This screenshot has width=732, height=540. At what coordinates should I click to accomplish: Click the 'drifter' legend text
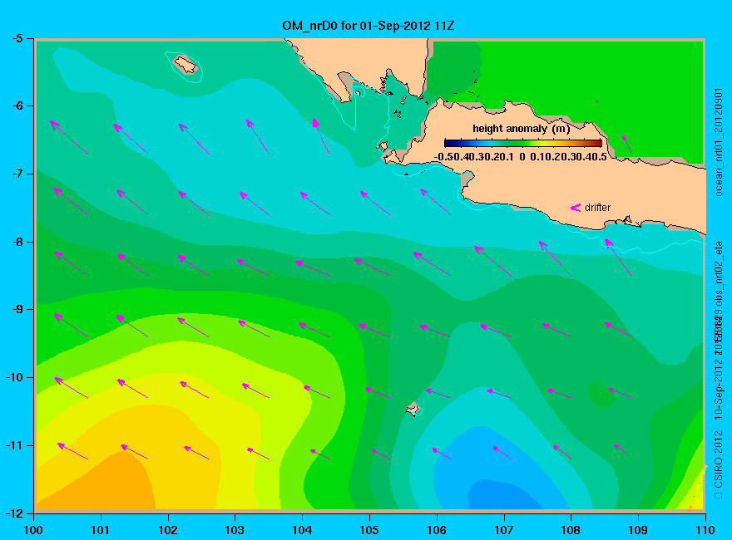coord(597,208)
